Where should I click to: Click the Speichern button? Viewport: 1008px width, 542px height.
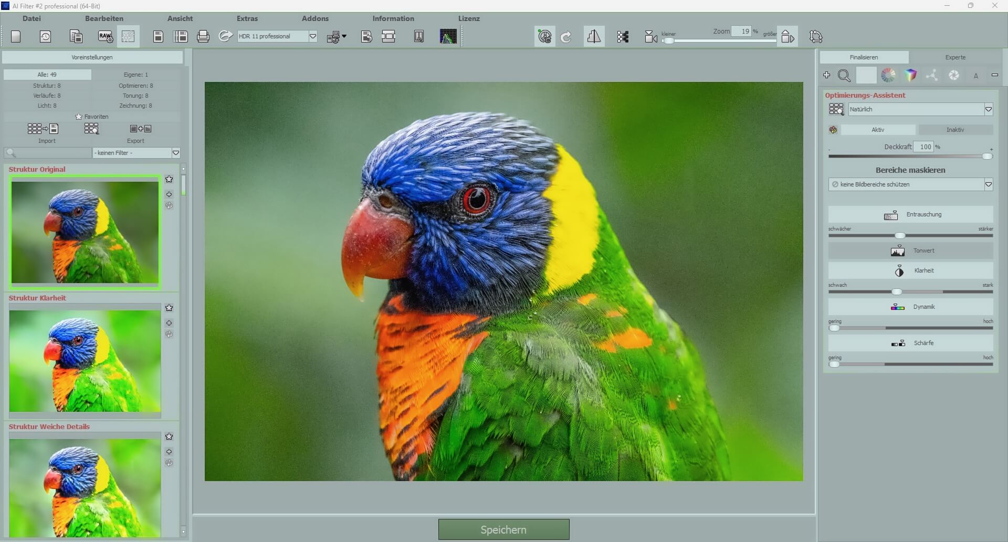pyautogui.click(x=503, y=529)
